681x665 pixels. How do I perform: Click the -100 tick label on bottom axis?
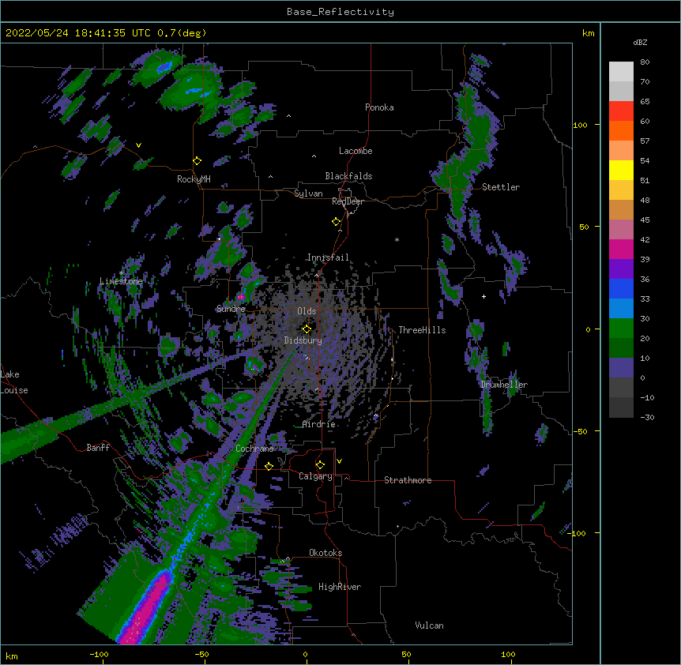point(100,654)
